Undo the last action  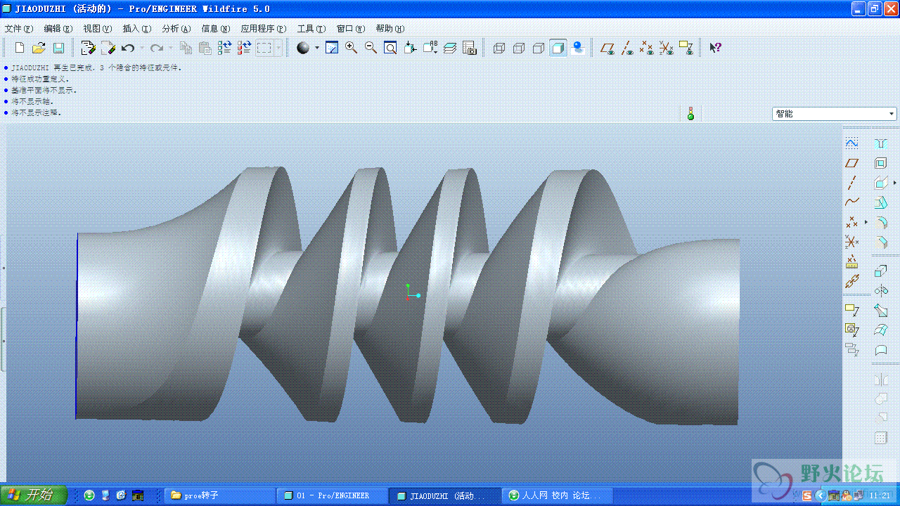pyautogui.click(x=128, y=48)
